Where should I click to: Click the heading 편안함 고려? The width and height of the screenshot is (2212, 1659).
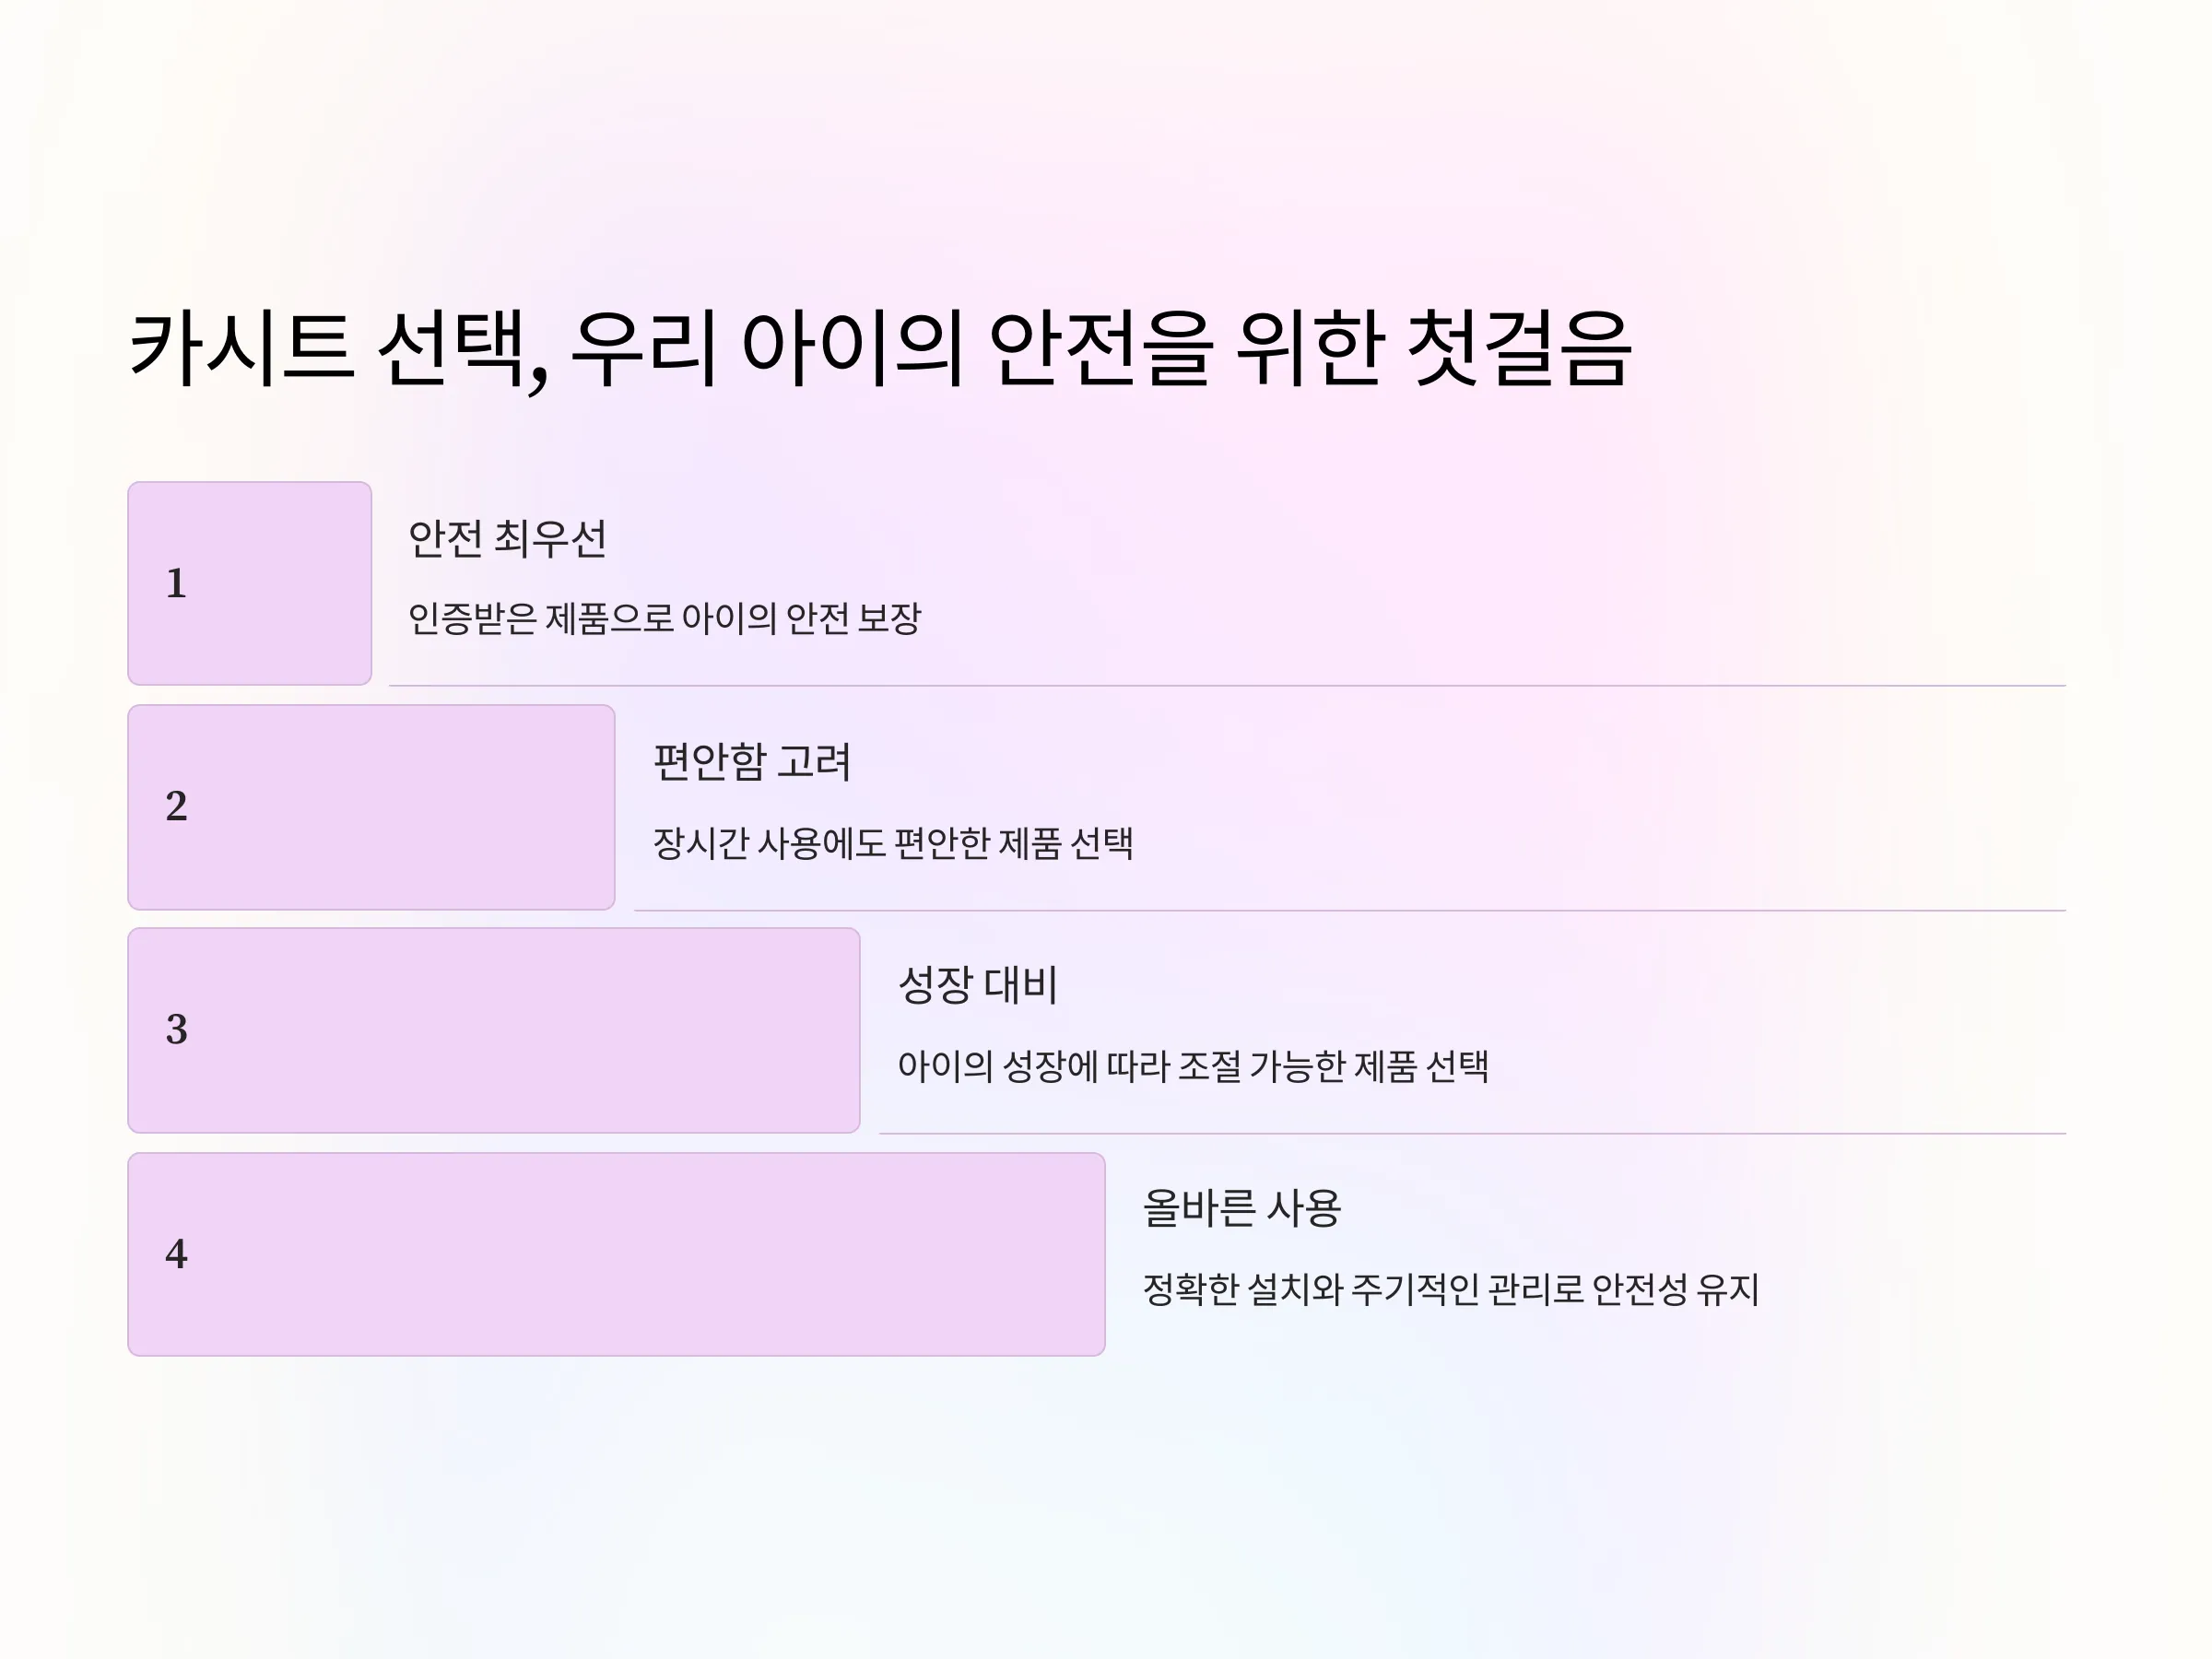click(752, 762)
